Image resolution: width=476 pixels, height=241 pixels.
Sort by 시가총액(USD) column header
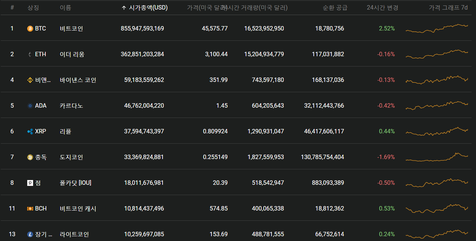coord(148,7)
